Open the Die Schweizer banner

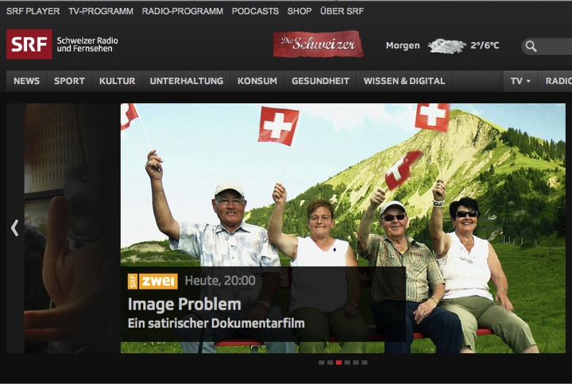(318, 44)
